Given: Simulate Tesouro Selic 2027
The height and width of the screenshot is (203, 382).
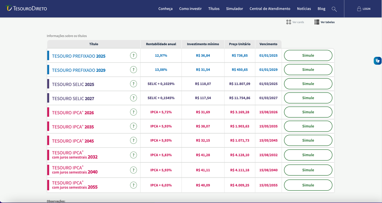Looking at the screenshot, I should point(308,98).
